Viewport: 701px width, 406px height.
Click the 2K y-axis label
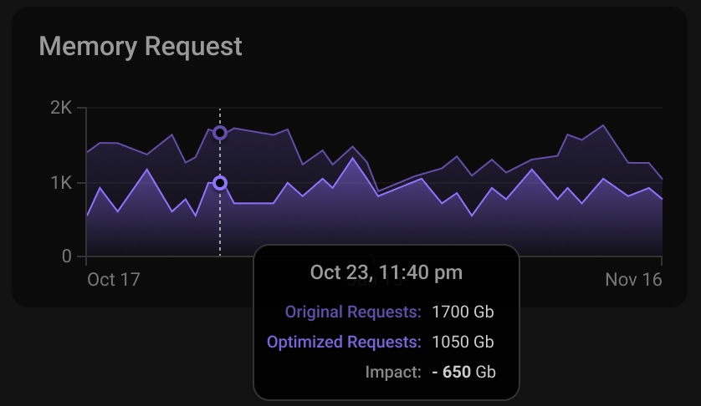(x=61, y=108)
